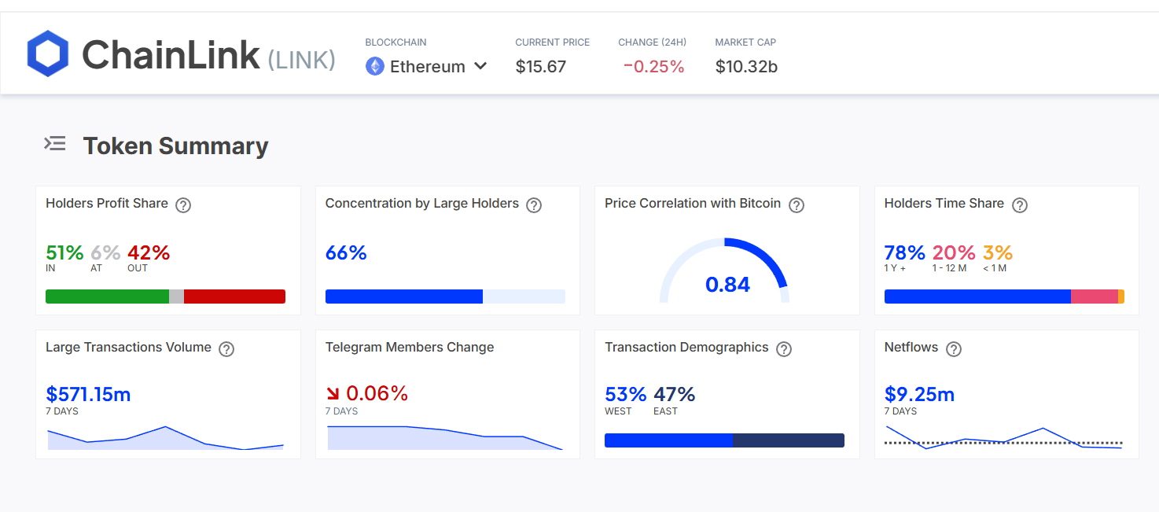
Task: Open help for Transaction Demographics
Action: pos(784,349)
